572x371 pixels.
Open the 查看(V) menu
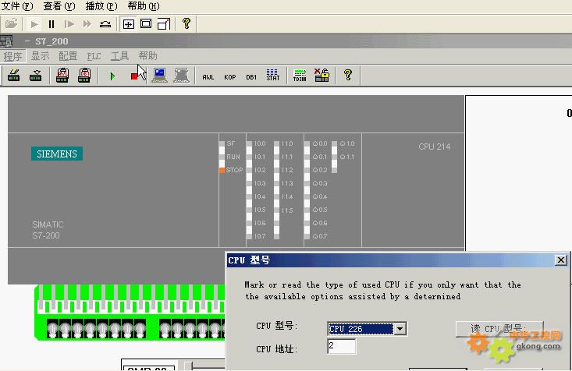59,5
